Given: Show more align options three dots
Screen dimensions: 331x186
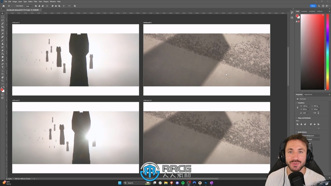Looking at the screenshot, I should [319, 128].
